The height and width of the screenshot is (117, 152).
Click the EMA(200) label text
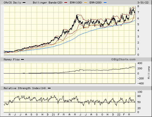(96, 3)
